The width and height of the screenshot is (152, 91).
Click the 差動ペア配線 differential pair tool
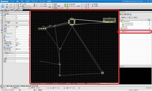pos(56,6)
